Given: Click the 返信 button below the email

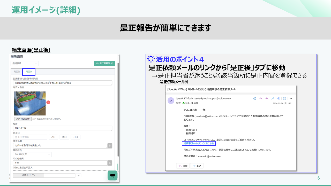Looking at the screenshot, I should click(183, 166).
